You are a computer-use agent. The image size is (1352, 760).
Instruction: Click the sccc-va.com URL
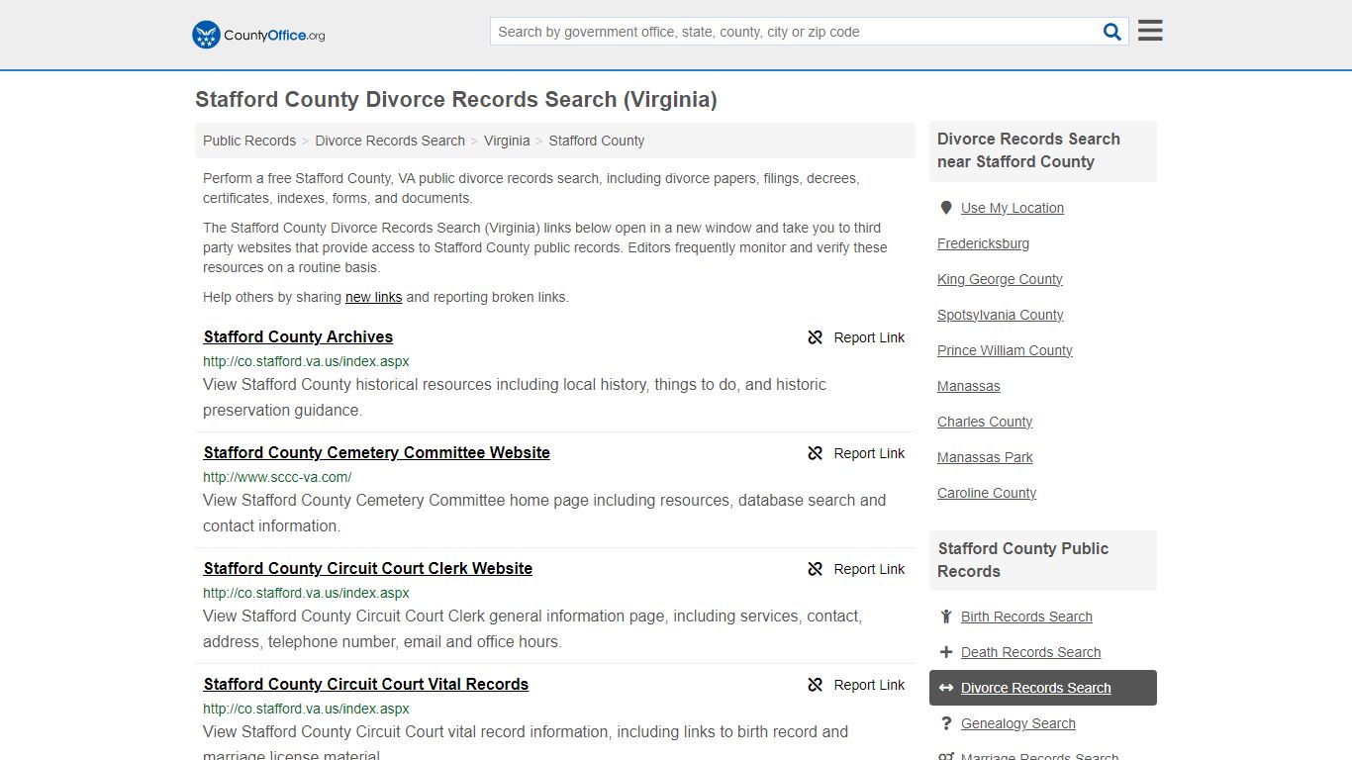277,477
